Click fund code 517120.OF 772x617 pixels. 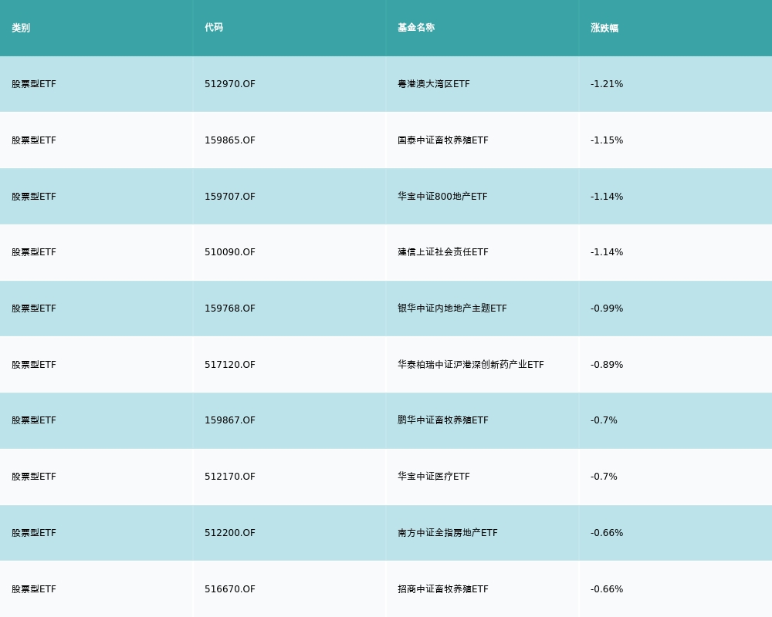pos(230,365)
